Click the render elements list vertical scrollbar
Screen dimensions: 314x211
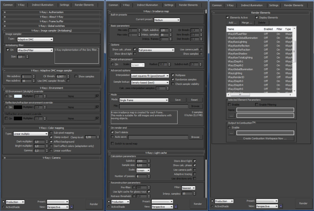[294, 60]
